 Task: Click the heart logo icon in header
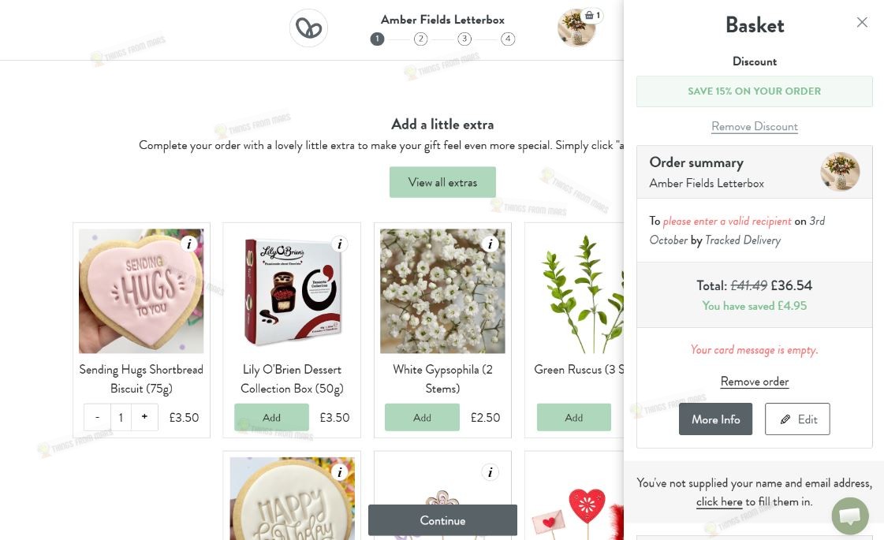coord(308,28)
